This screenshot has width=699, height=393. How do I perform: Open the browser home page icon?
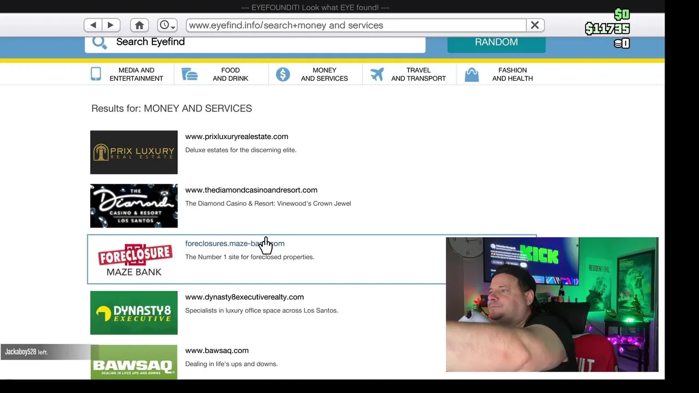pyautogui.click(x=139, y=25)
